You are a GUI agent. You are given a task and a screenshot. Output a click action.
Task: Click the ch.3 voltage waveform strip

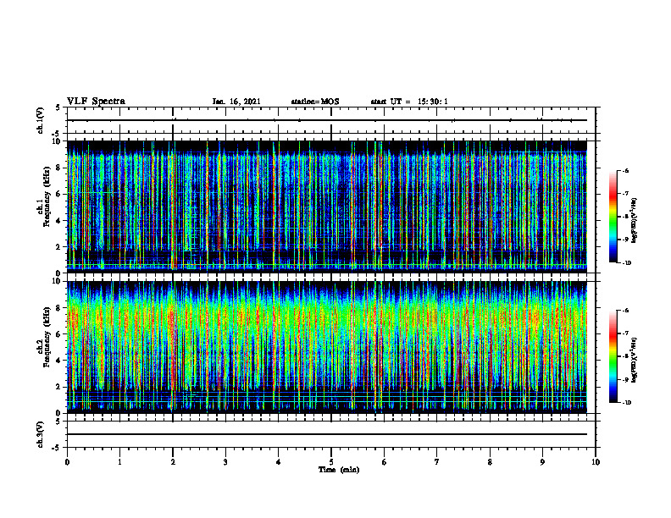click(331, 434)
